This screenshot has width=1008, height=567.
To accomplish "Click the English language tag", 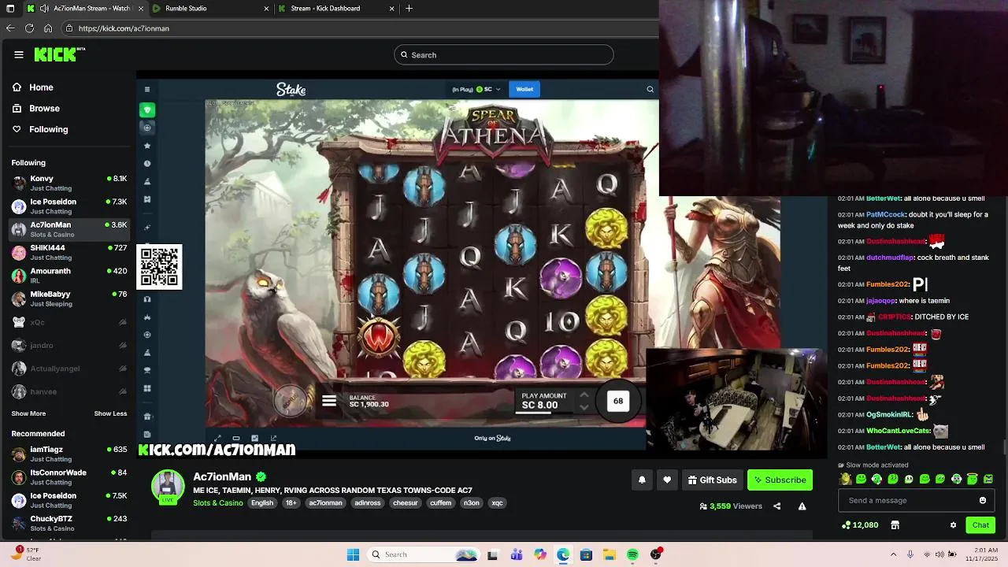I will coord(262,503).
